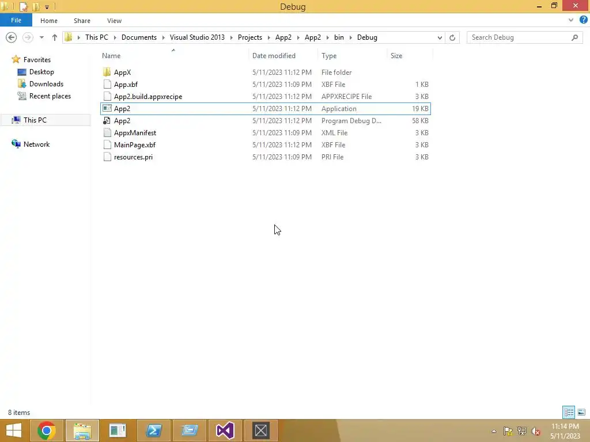Image resolution: width=590 pixels, height=442 pixels.
Task: Select the MainPage.xbf file
Action: pyautogui.click(x=134, y=144)
